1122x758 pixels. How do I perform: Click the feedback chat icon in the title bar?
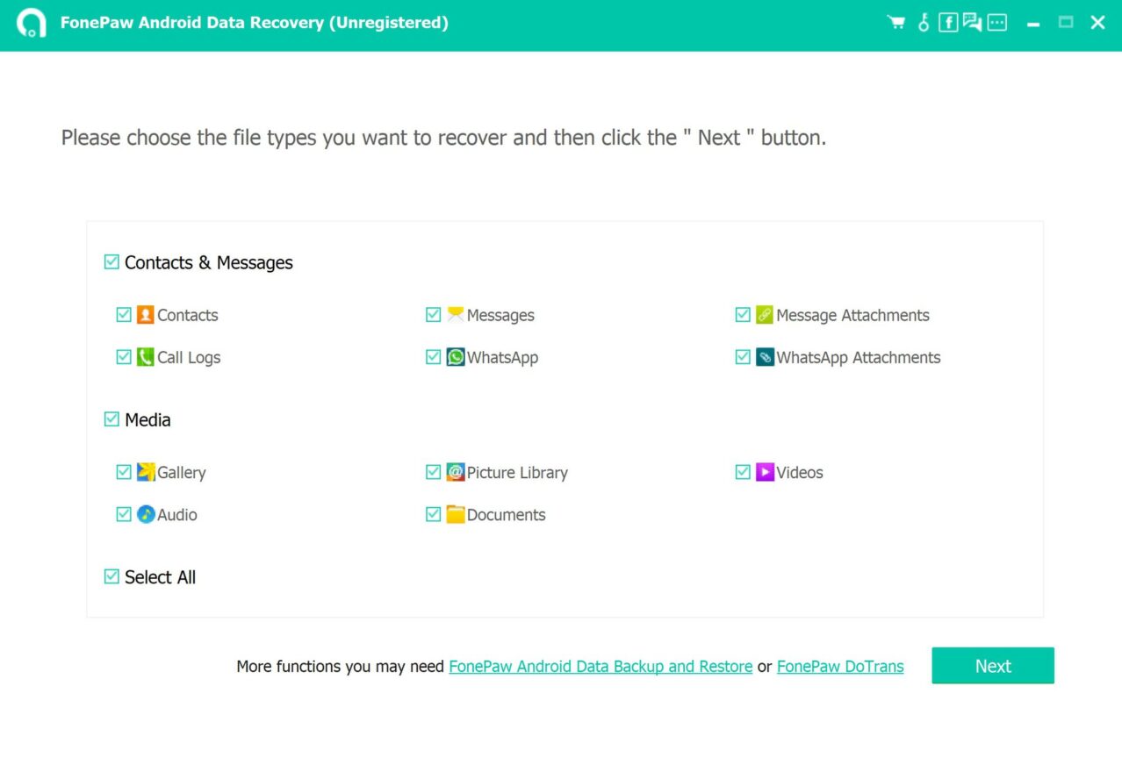click(x=973, y=22)
